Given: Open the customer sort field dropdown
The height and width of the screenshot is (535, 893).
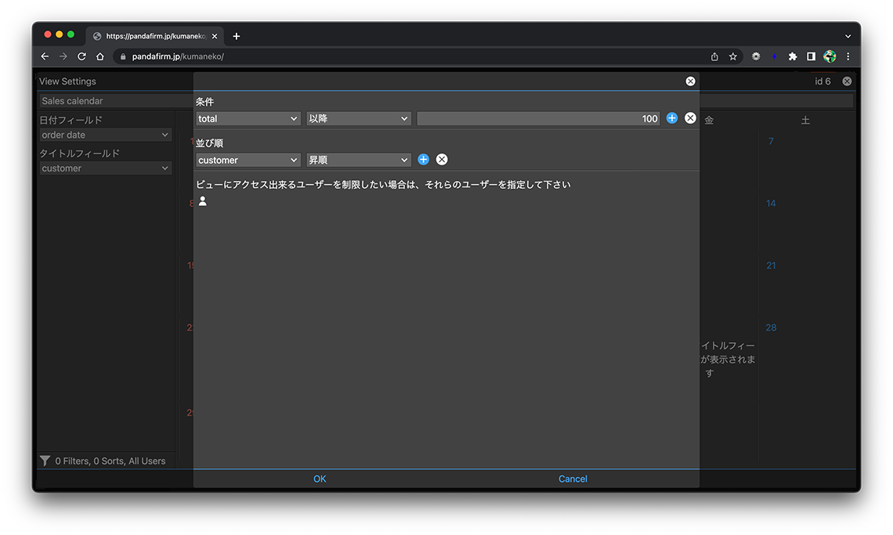Looking at the screenshot, I should pos(248,160).
